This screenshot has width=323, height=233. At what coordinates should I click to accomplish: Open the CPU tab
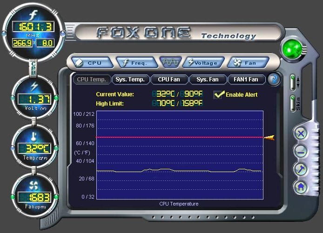pos(92,63)
